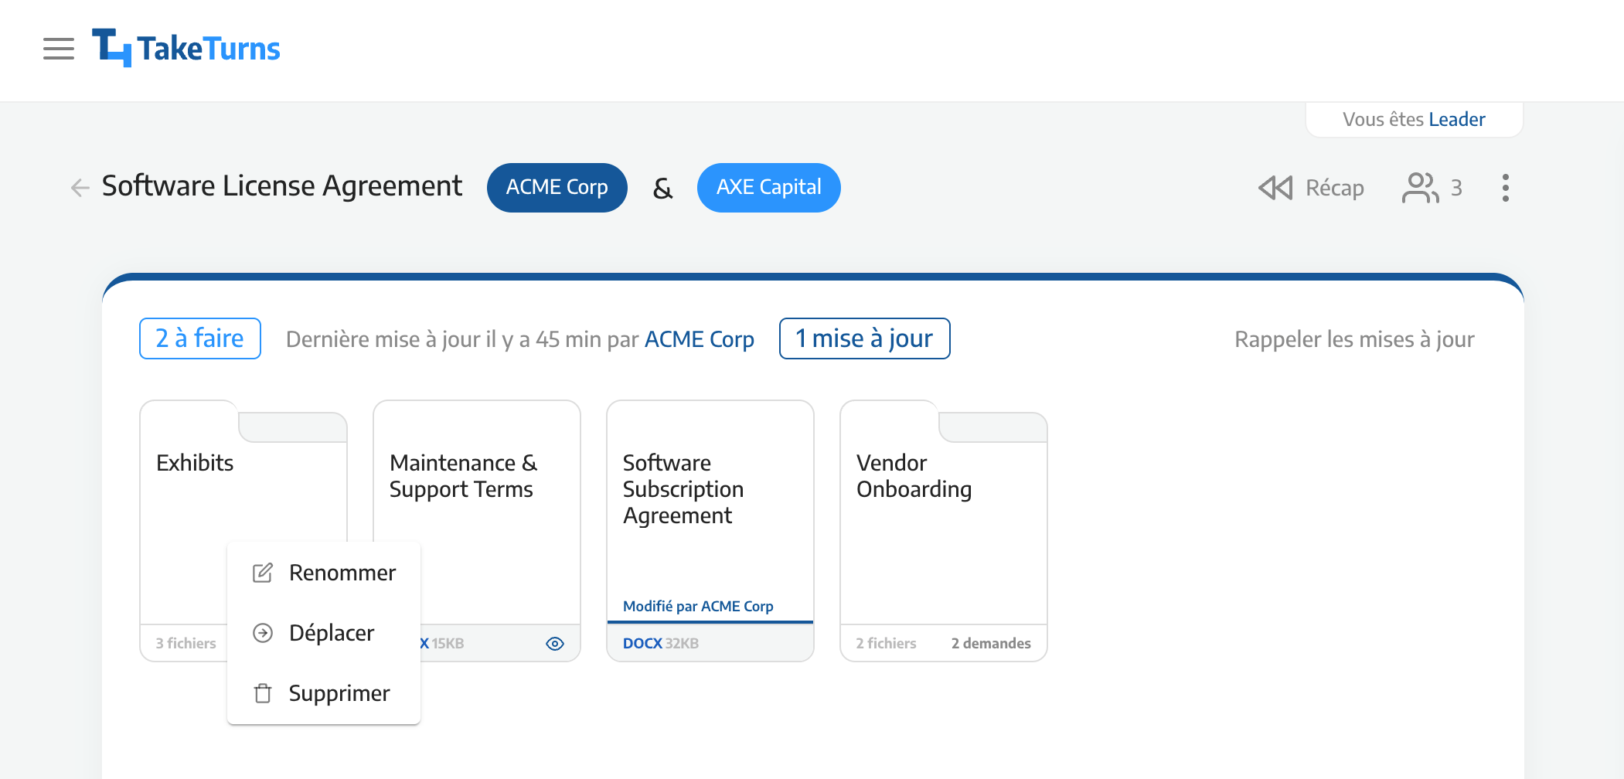Choose Déplacer from the context menu
This screenshot has width=1624, height=779.
pos(324,633)
